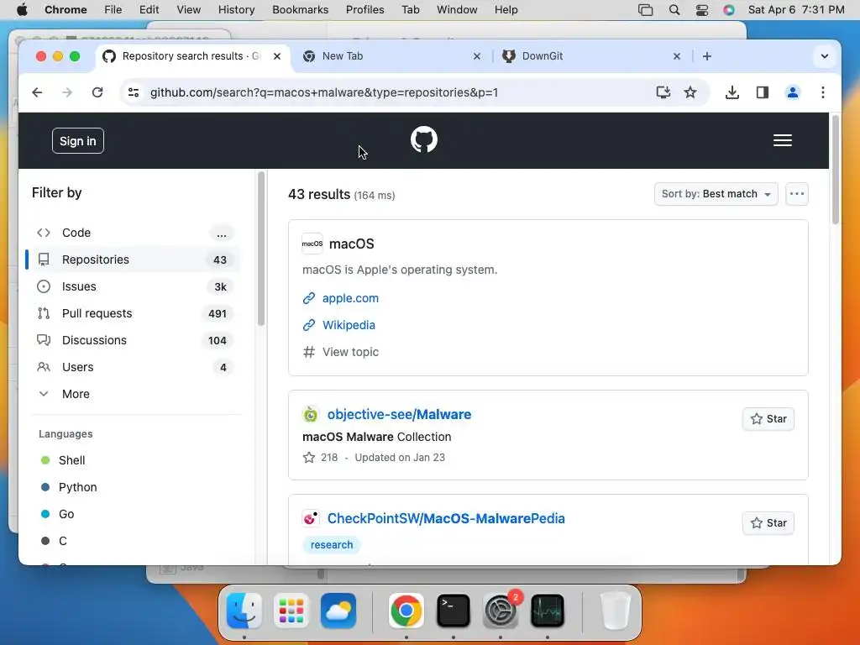
Task: Click objective-see avatar icon
Action: pyautogui.click(x=311, y=415)
